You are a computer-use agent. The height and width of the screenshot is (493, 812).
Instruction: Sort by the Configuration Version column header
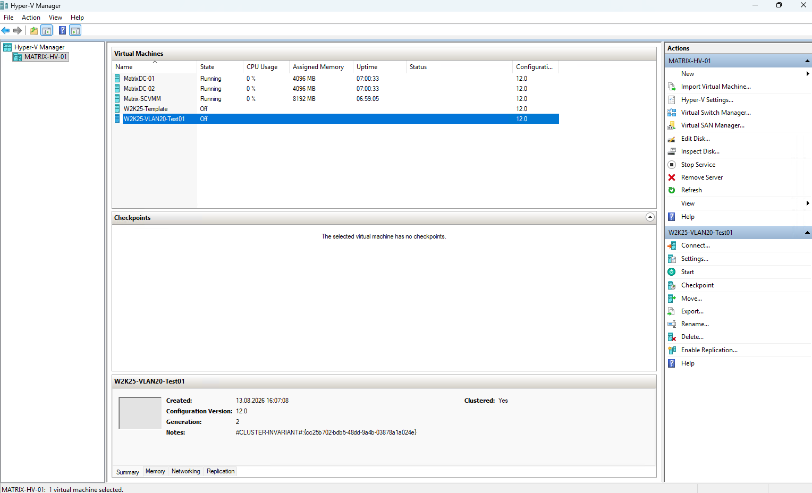pos(536,67)
